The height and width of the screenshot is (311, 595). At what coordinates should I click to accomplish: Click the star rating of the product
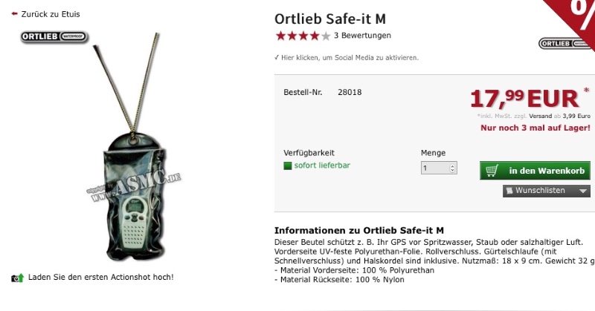[303, 36]
